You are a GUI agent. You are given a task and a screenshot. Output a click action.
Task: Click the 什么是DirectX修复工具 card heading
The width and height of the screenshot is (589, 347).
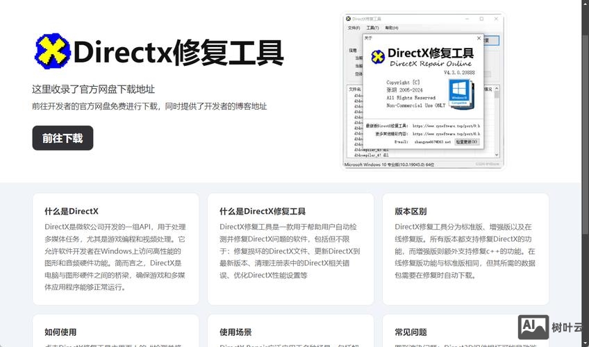coord(263,211)
